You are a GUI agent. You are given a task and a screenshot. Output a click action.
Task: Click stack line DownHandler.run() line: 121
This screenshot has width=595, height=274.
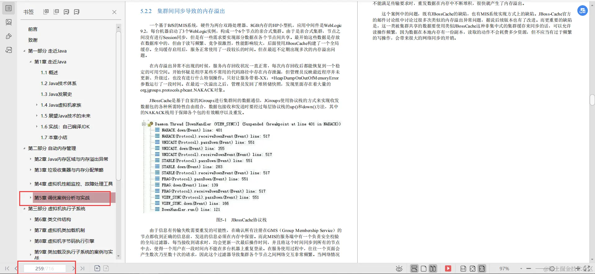(x=191, y=210)
